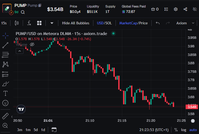199x134 pixels.
Task: Select the 1d date range
Action: point(43,130)
